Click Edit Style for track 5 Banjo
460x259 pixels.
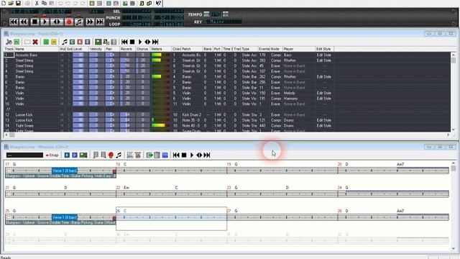point(324,77)
